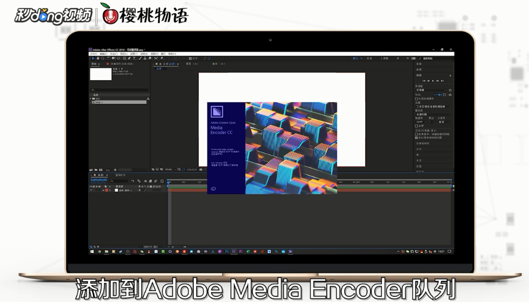The width and height of the screenshot is (529, 302).
Task: Create new composition from Project panel bottom
Action: (101, 170)
